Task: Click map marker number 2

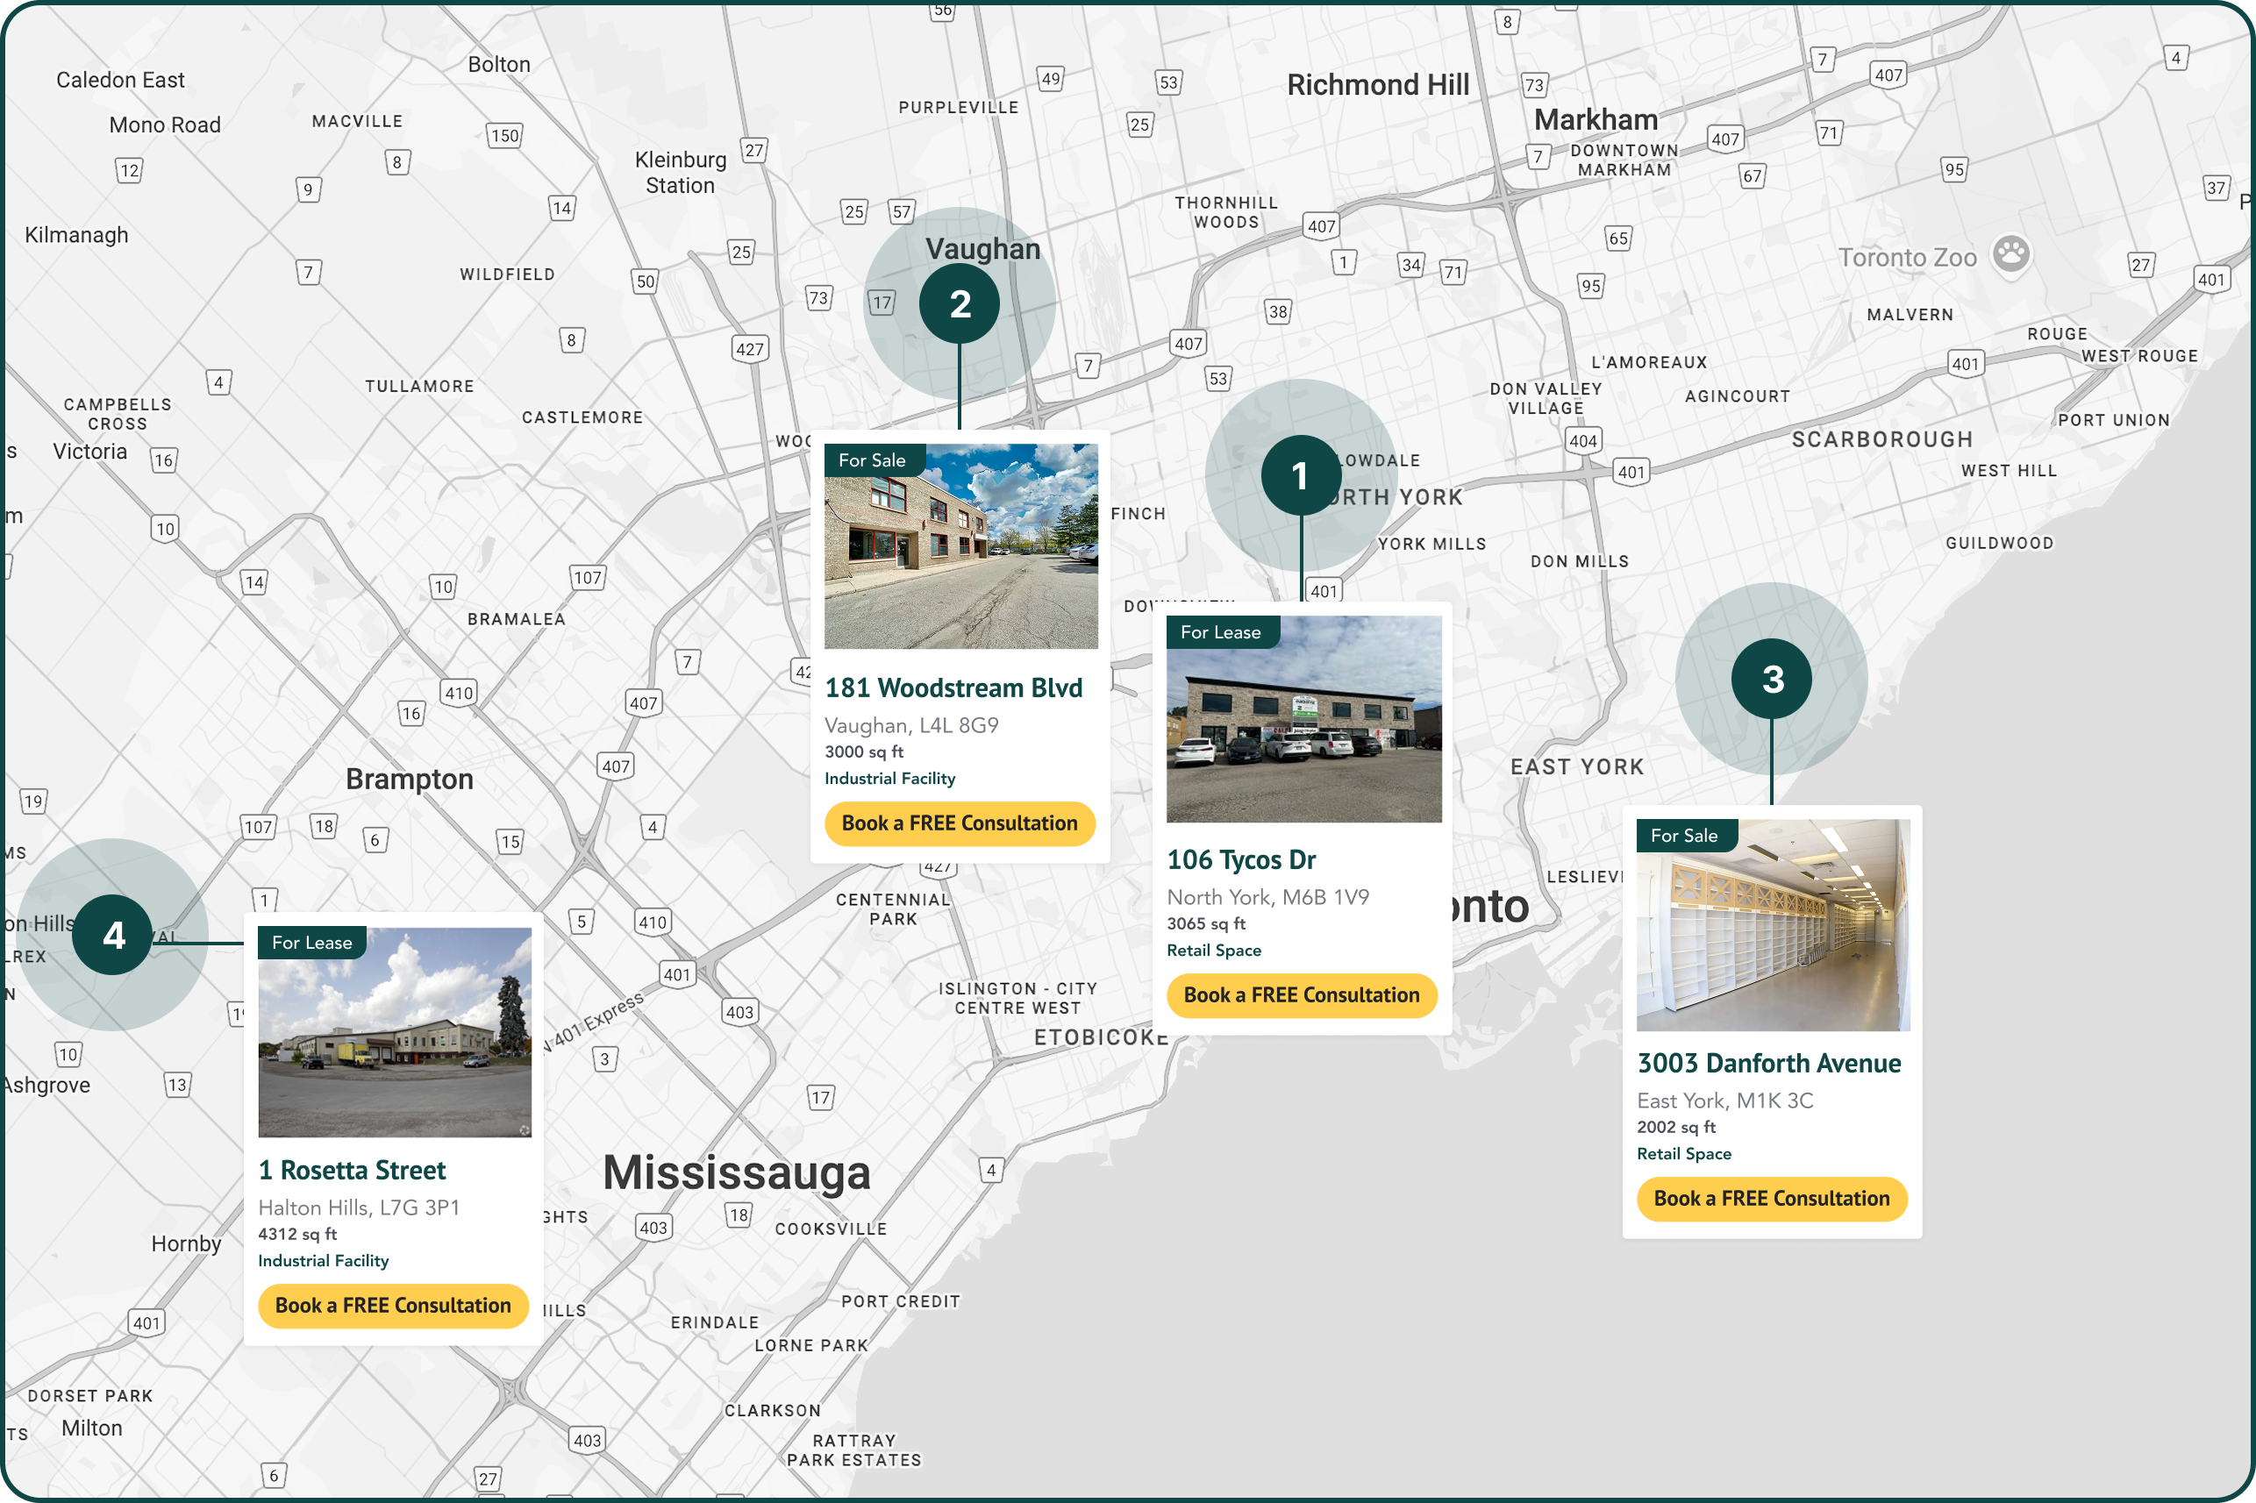Action: 959,304
